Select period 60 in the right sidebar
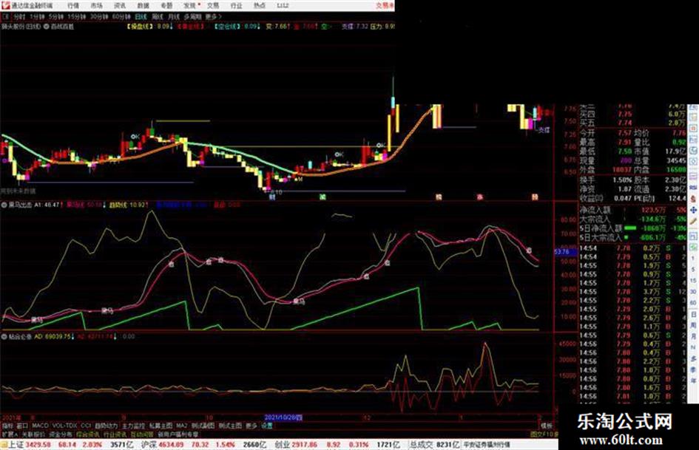 pyautogui.click(x=693, y=302)
